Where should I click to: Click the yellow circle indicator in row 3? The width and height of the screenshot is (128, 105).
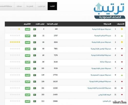(122, 42)
